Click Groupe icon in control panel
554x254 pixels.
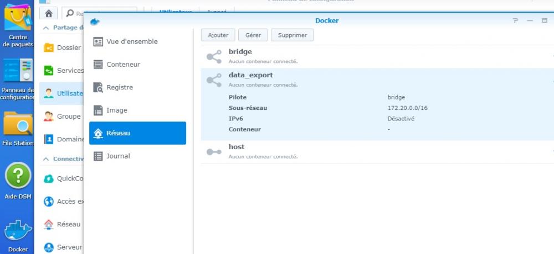[x=48, y=117]
